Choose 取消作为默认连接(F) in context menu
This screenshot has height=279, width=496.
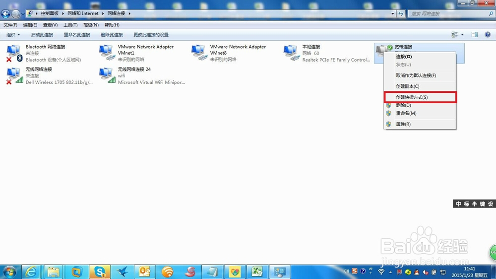(x=420, y=75)
